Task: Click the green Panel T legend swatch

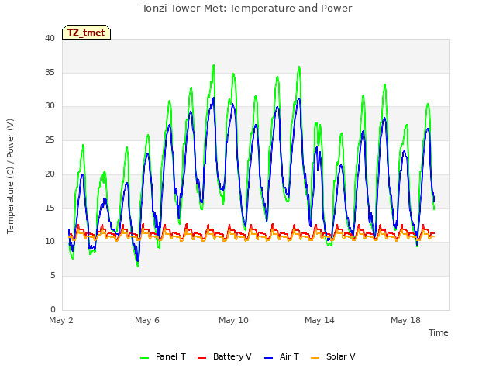Action: [145, 357]
